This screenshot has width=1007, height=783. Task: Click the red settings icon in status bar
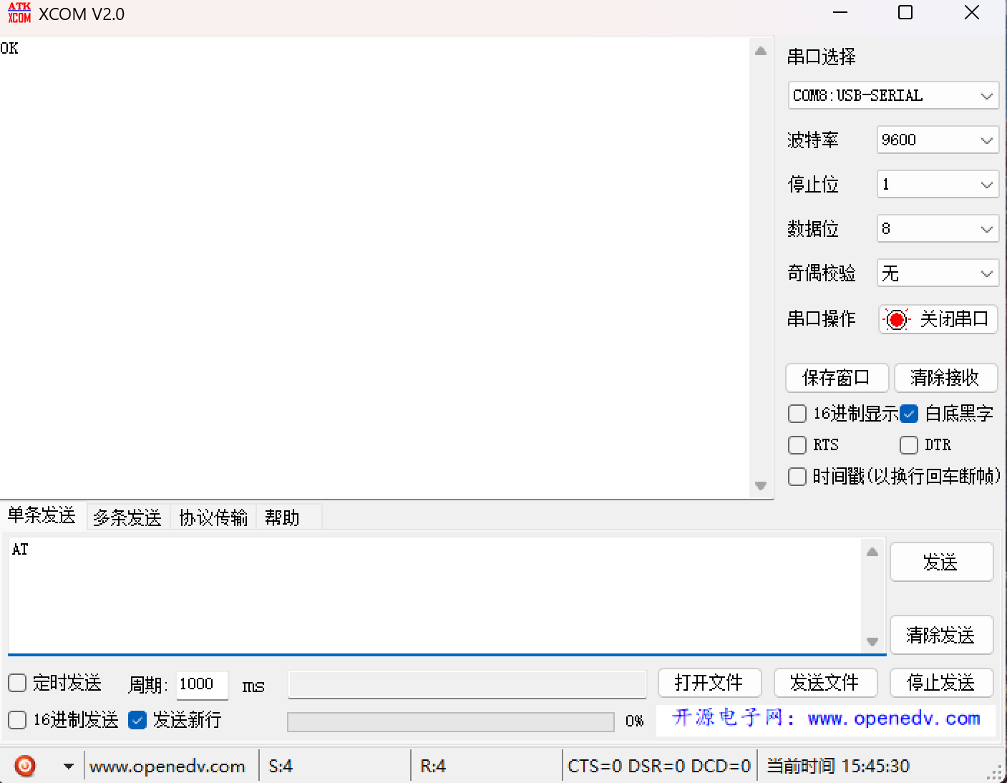25,766
